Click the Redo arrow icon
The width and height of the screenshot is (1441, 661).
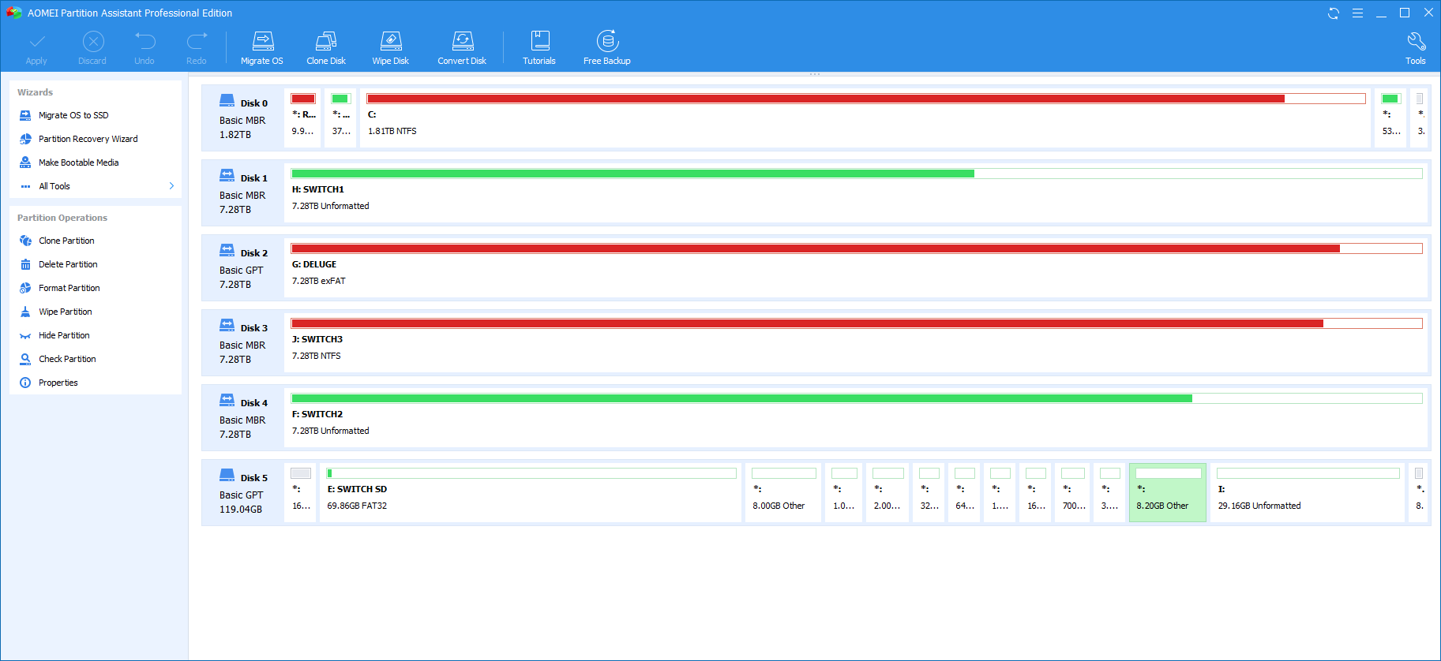[x=197, y=41]
